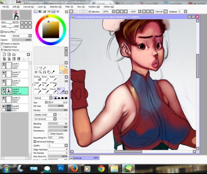207x174 pixels.
Task: Select the Eyedropper color picker tool
Action: pos(53,72)
